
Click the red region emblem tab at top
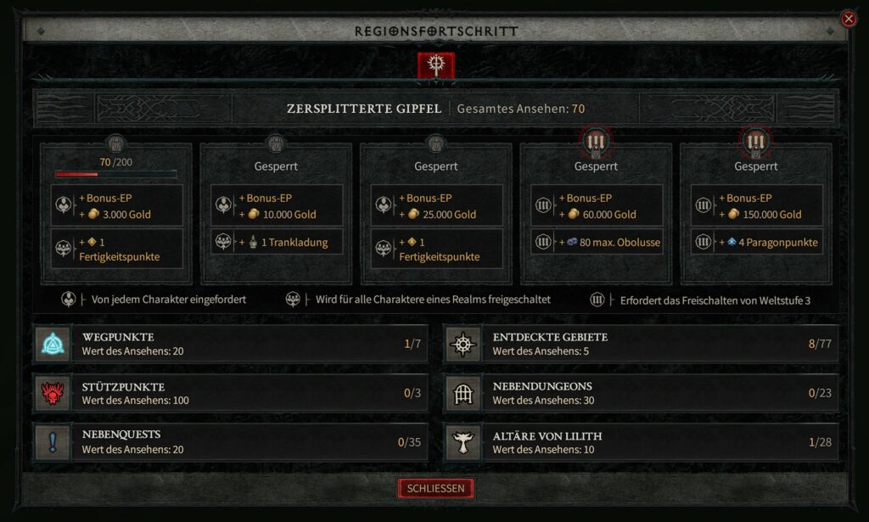(436, 65)
